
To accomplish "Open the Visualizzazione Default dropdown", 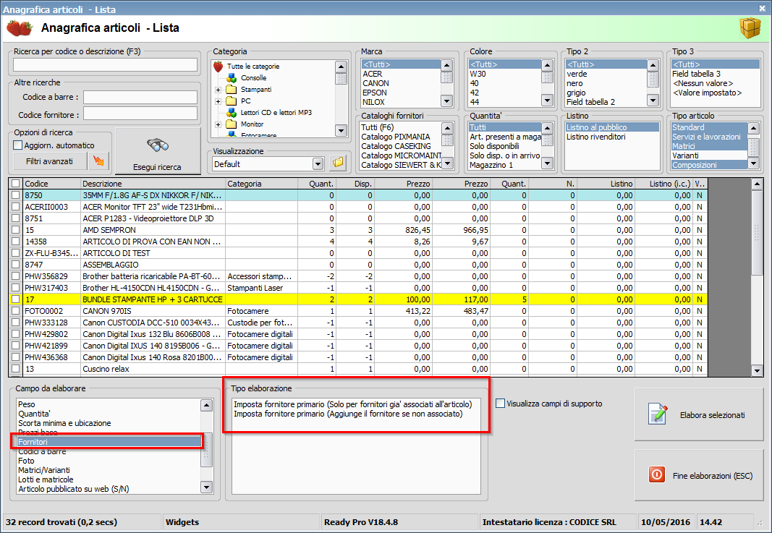I will point(318,164).
